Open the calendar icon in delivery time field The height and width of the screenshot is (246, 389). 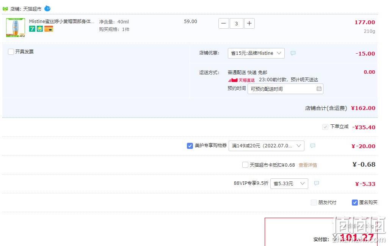(x=319, y=89)
